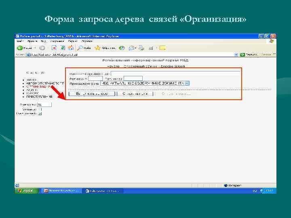291x218 pixels.
Task: Select ОРУЖИЕ in the object list
Action: pos(32,93)
